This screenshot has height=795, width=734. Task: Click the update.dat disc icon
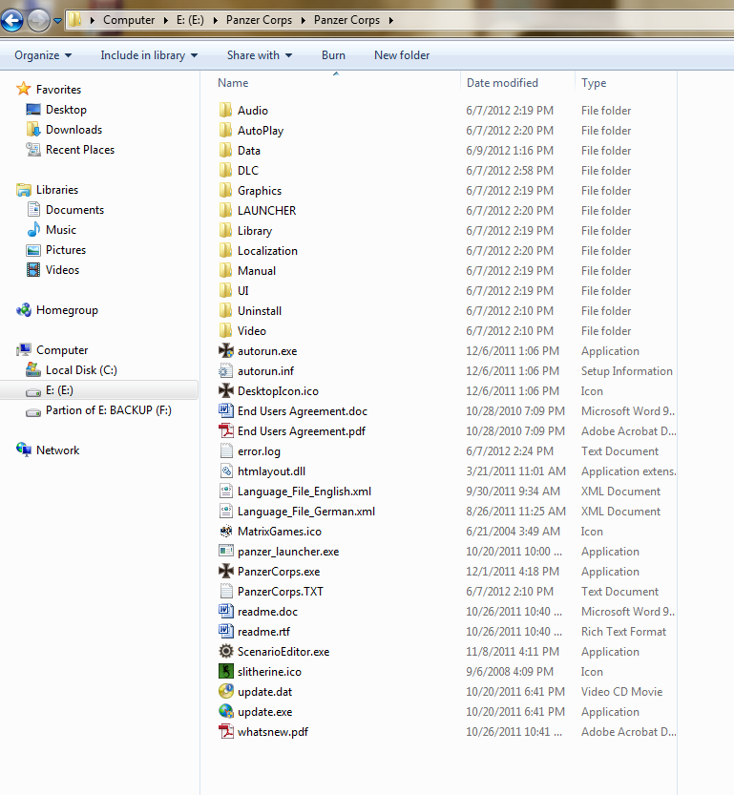click(x=226, y=692)
